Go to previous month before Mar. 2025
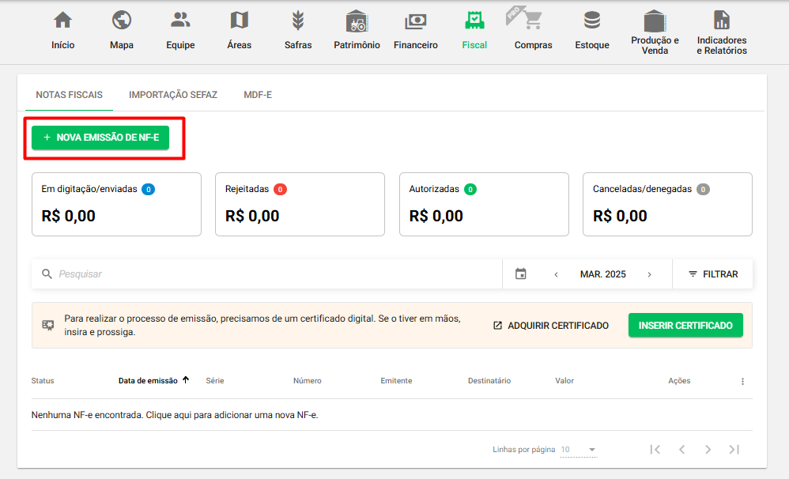Viewport: 789px width, 479px height. [x=556, y=274]
